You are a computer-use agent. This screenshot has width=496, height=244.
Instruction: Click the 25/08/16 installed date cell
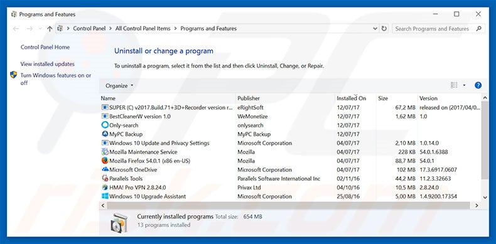click(x=348, y=196)
